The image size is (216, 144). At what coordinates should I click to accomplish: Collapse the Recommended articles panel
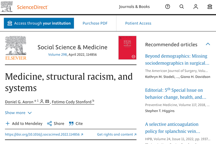click(208, 44)
